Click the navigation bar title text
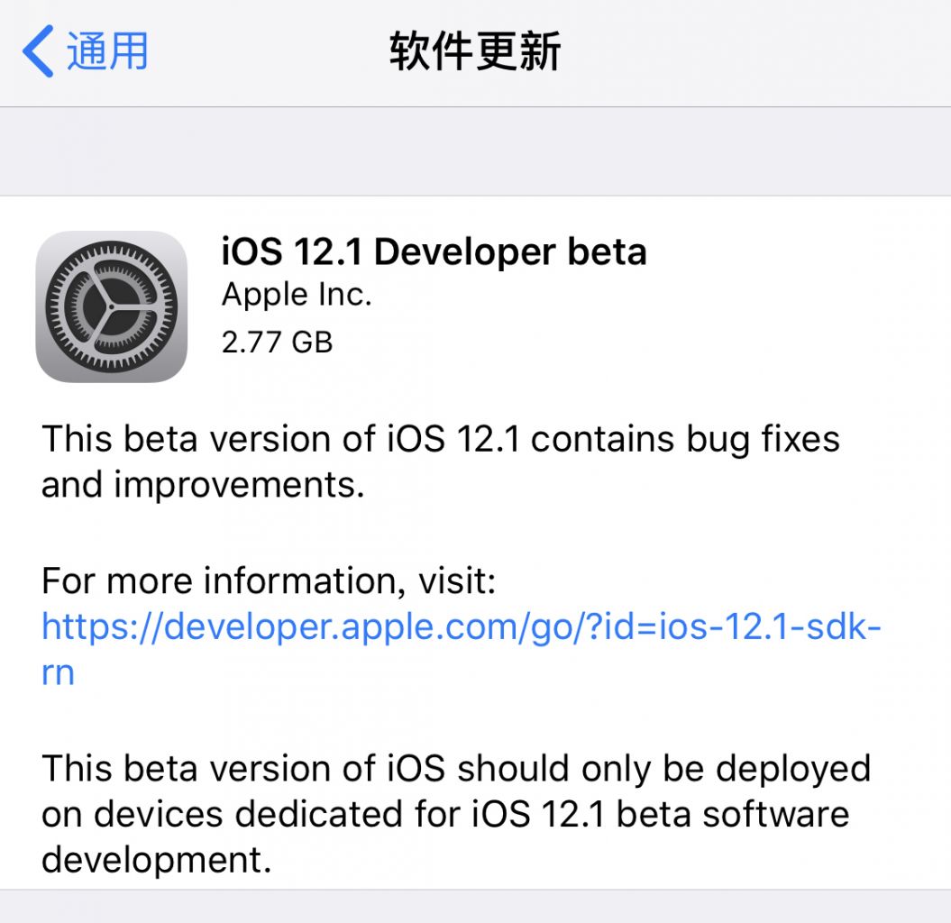Screen dimensions: 951x923 pyautogui.click(x=473, y=51)
